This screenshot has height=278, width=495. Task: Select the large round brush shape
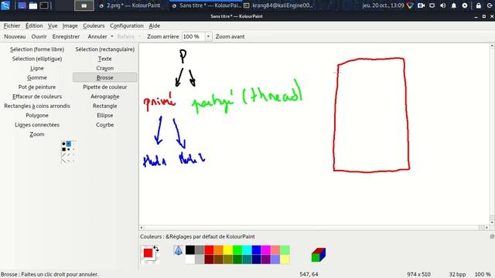coord(63,144)
